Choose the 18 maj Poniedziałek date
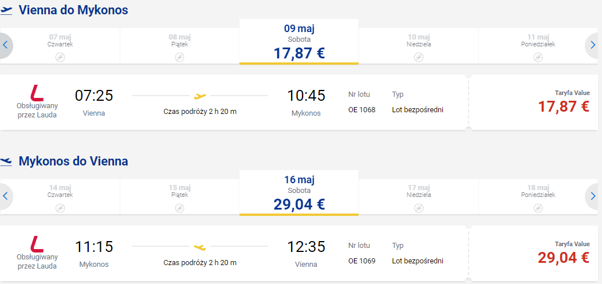The height and width of the screenshot is (284, 602). coord(538,196)
